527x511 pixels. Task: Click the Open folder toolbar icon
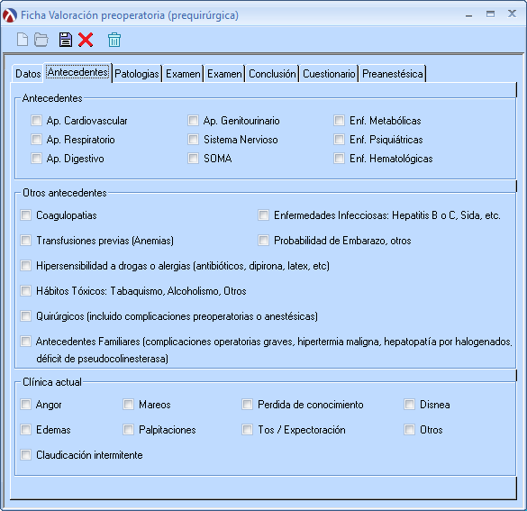tap(41, 40)
